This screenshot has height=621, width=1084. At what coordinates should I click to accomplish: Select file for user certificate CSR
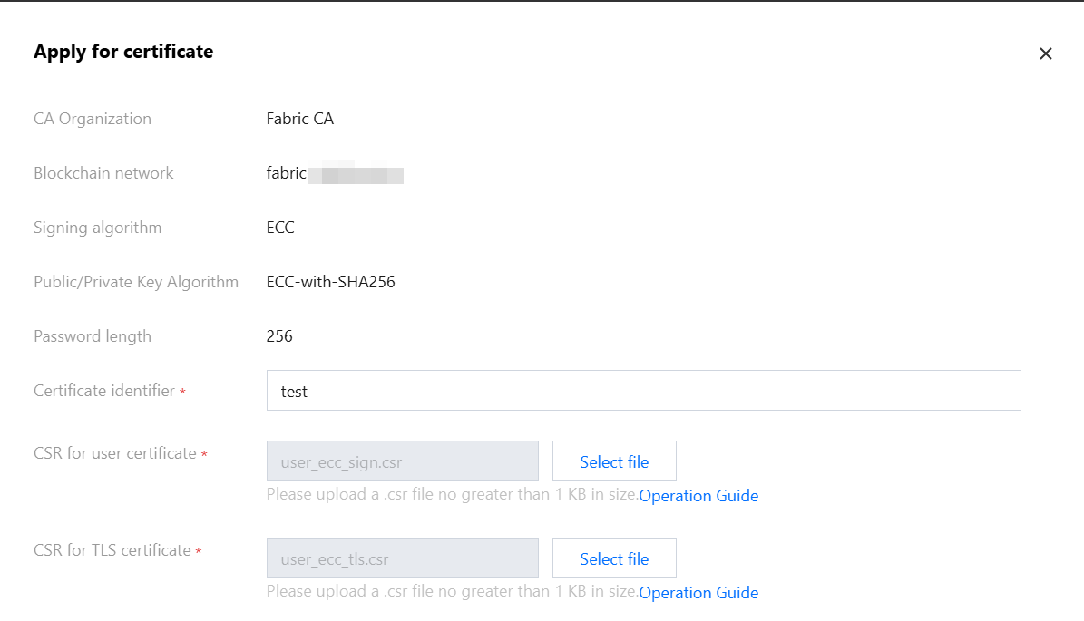[x=614, y=461]
